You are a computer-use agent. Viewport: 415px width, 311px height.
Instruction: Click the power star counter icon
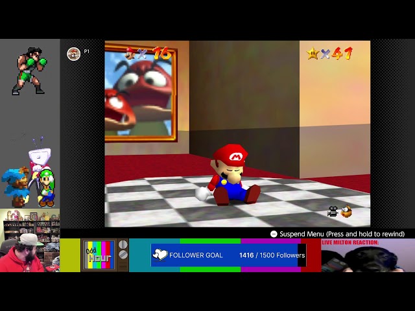point(313,54)
